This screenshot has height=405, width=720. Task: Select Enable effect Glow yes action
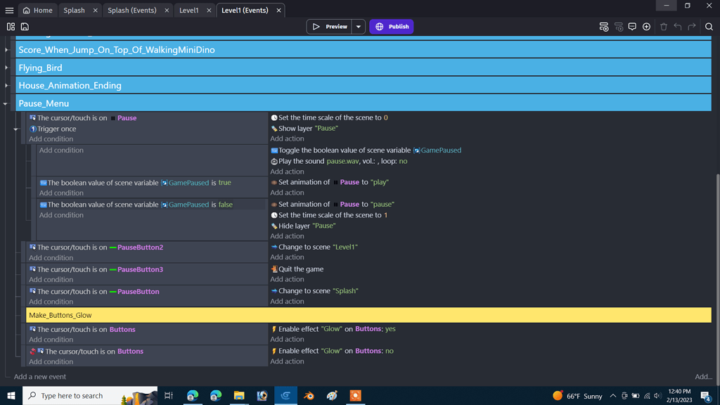pyautogui.click(x=333, y=329)
